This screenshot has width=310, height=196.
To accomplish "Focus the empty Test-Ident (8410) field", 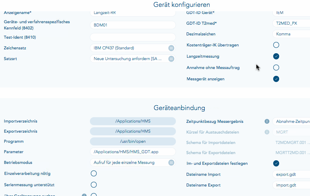I will (x=133, y=37).
